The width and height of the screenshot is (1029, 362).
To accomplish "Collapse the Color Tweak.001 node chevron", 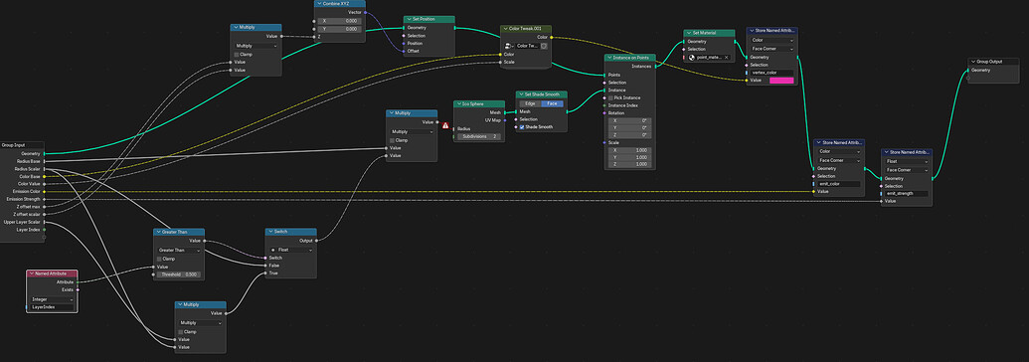I will (x=505, y=30).
